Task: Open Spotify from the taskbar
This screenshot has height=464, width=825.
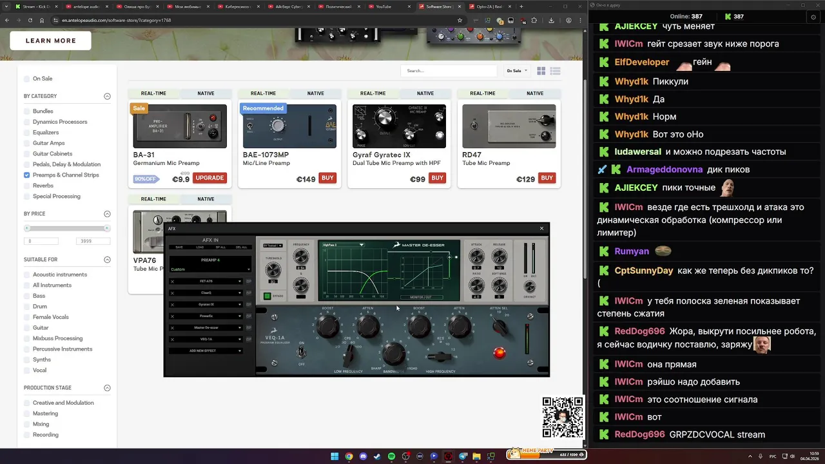Action: coord(391,456)
